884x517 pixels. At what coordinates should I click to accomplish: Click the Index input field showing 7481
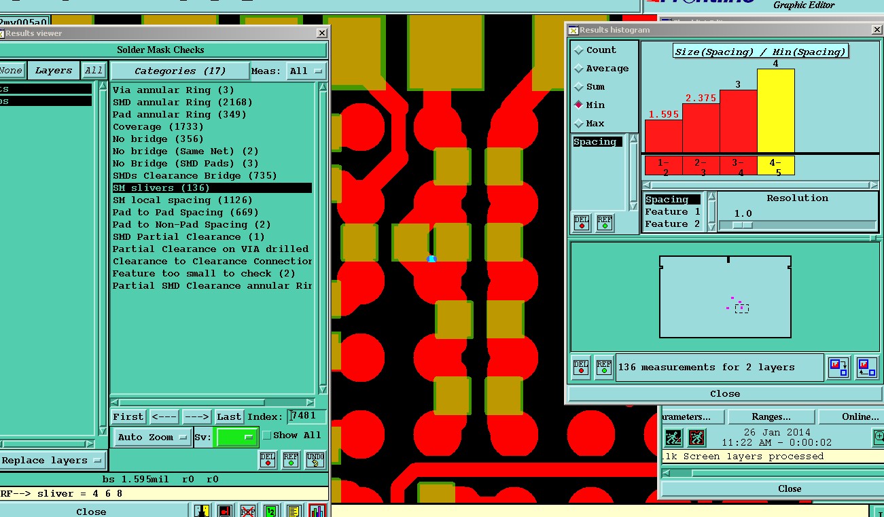307,416
